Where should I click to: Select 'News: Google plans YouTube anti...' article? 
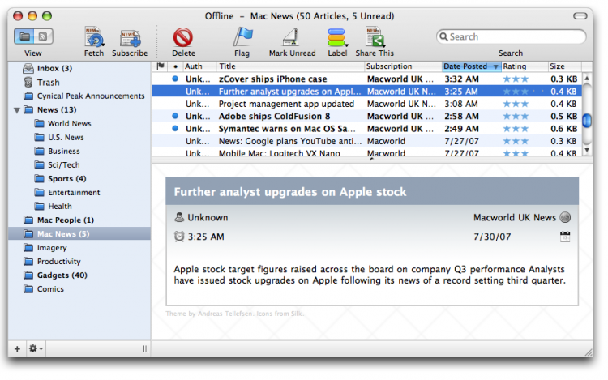366,141
